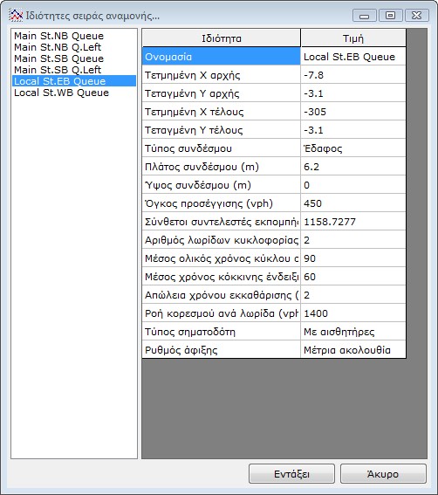Select Main St.SB Q.Left list entry
This screenshot has width=438, height=495.
(x=58, y=70)
